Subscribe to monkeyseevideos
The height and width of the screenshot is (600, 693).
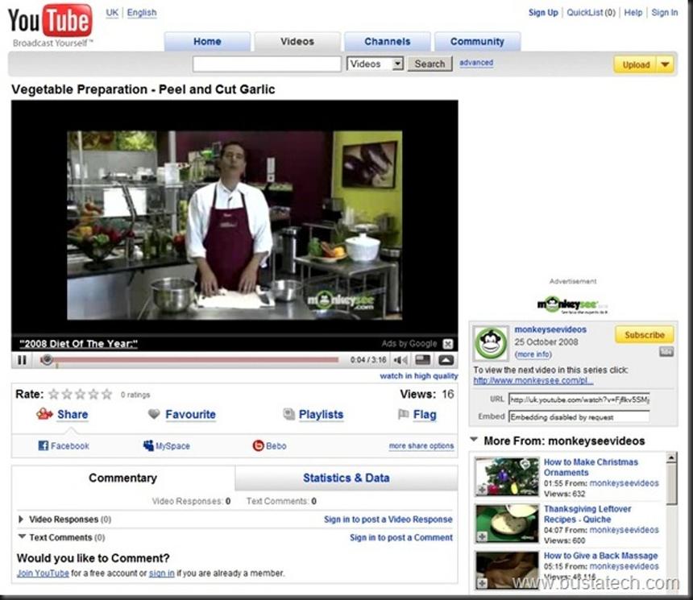coord(645,335)
